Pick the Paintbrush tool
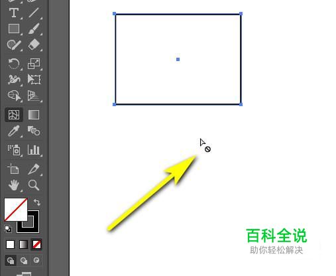336x276 pixels. click(x=34, y=29)
